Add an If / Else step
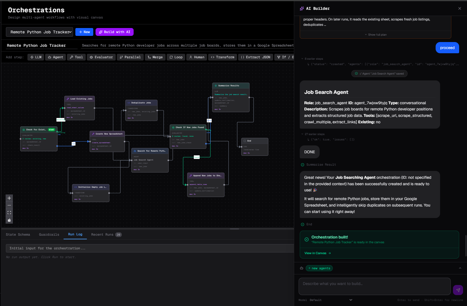 284,57
